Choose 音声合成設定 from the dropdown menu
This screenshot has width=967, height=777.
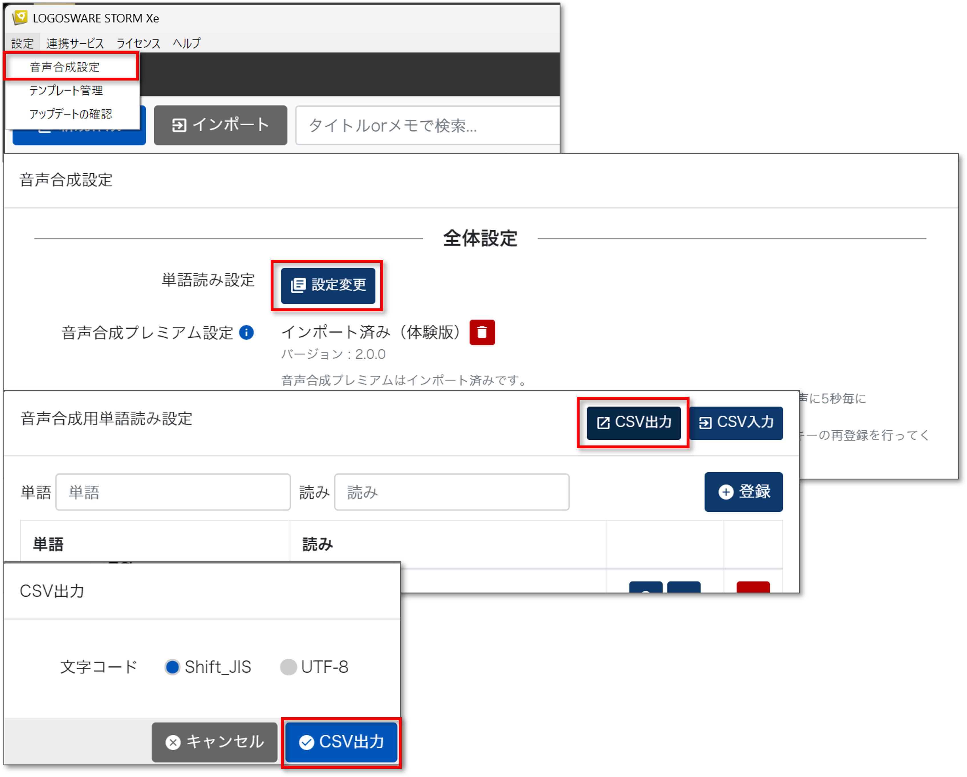click(x=65, y=67)
